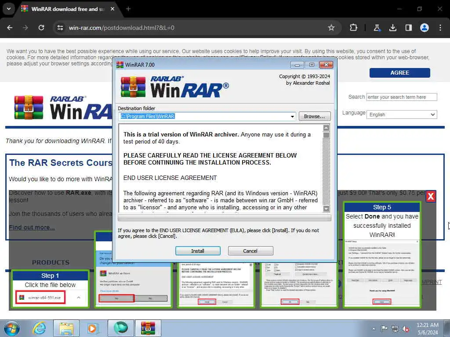Open the Chrome profile avatar

425,28
